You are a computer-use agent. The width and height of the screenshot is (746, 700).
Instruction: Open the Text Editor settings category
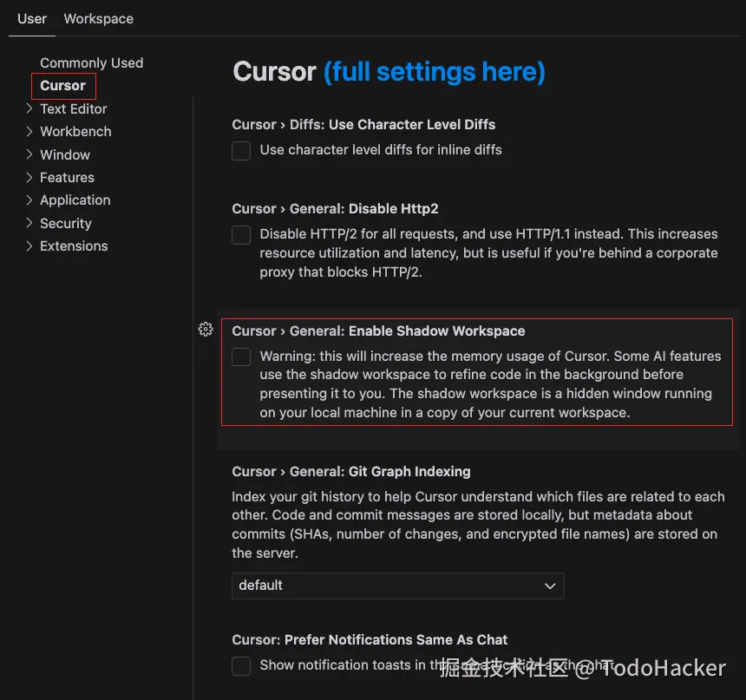73,109
